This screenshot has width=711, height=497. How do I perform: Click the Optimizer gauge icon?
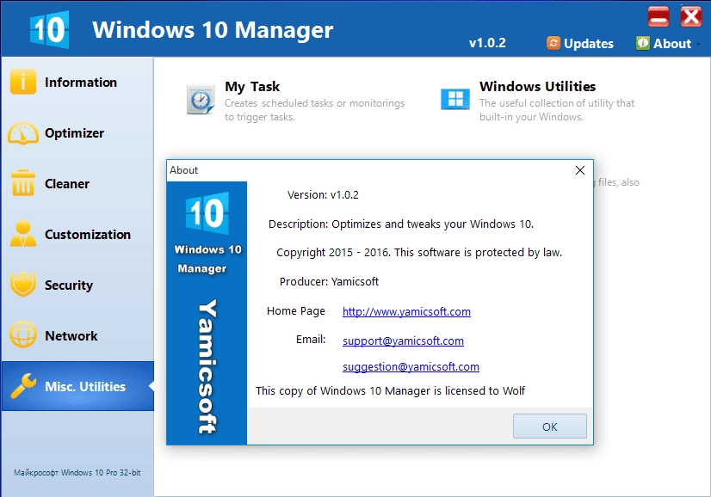point(22,133)
